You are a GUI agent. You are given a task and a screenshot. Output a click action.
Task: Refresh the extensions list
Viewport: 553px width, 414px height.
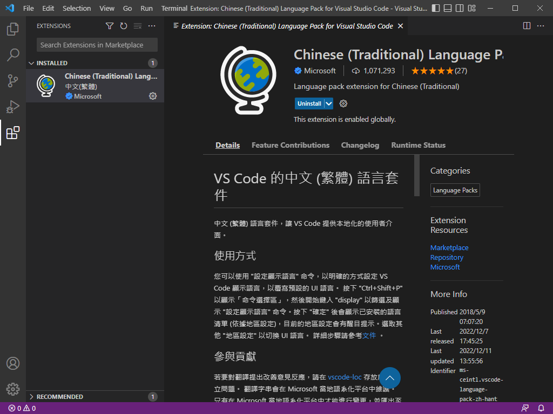coord(124,26)
